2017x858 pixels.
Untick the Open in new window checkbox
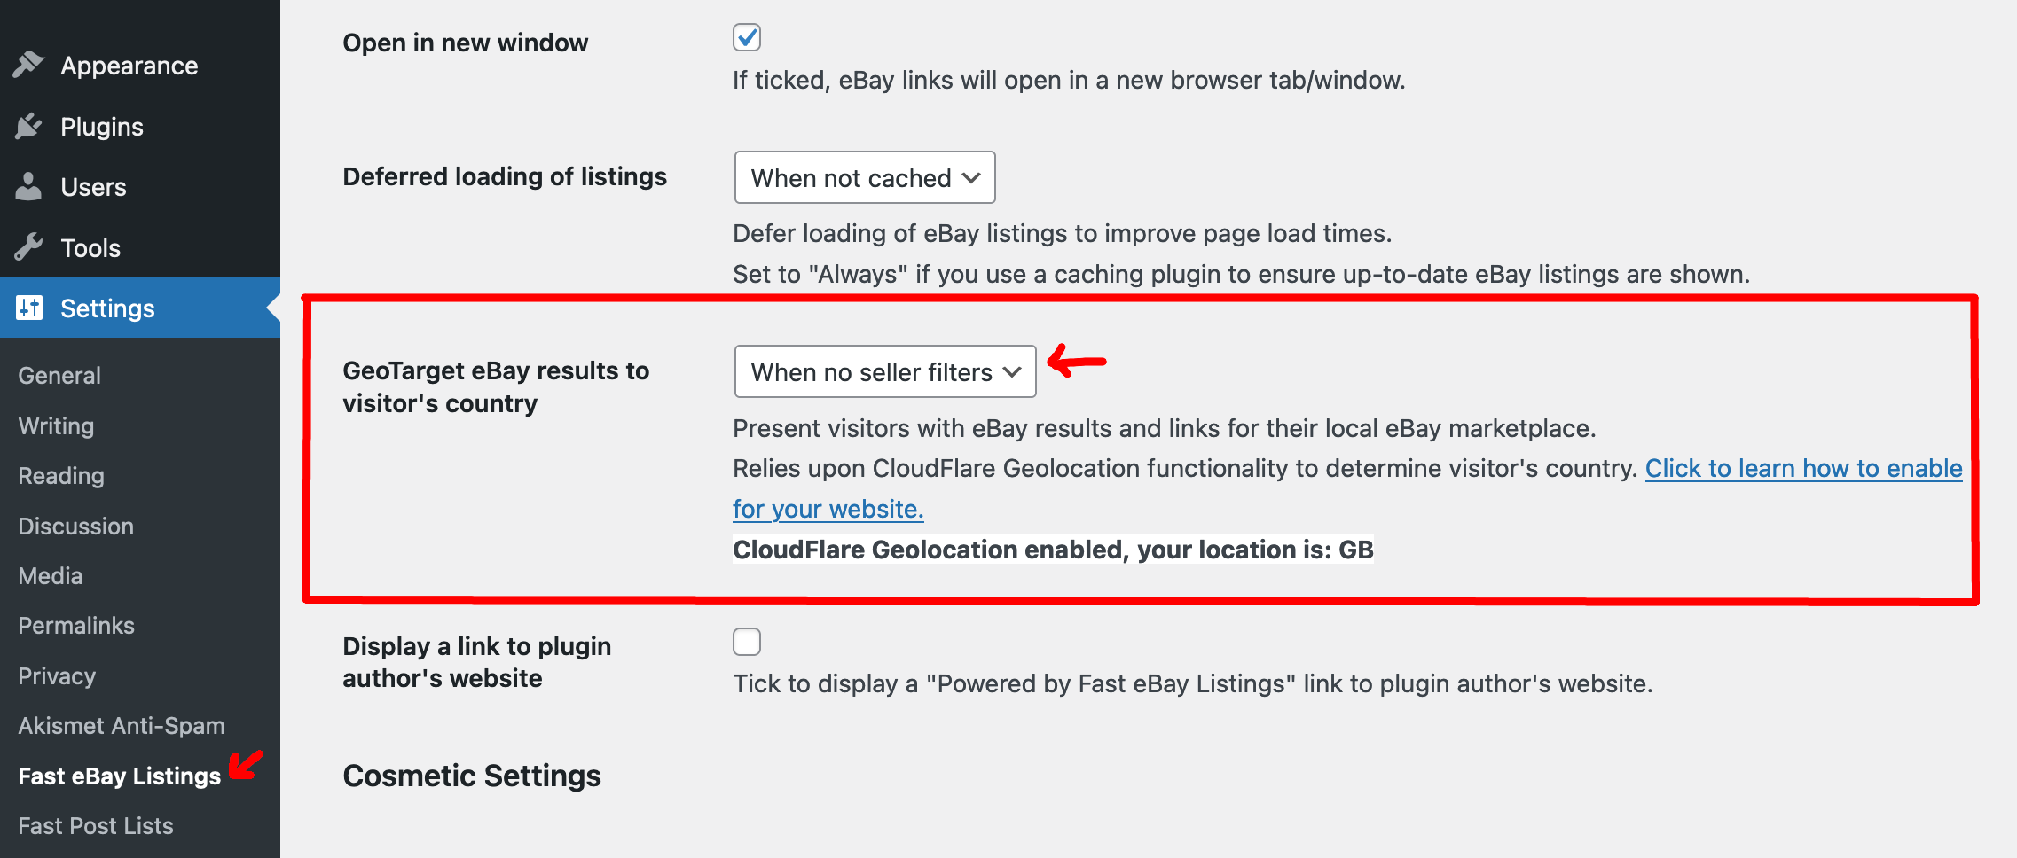(x=747, y=37)
